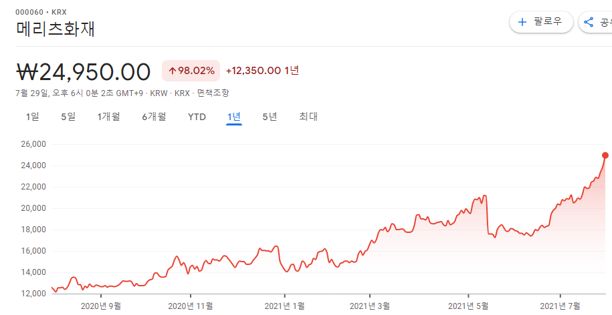Viewport: 612px width, 315px height.
Task: Click the 18,000 y-axis label
Action: 33,230
